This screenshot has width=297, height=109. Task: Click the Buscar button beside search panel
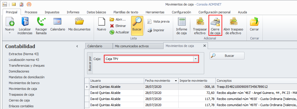click(x=227, y=56)
